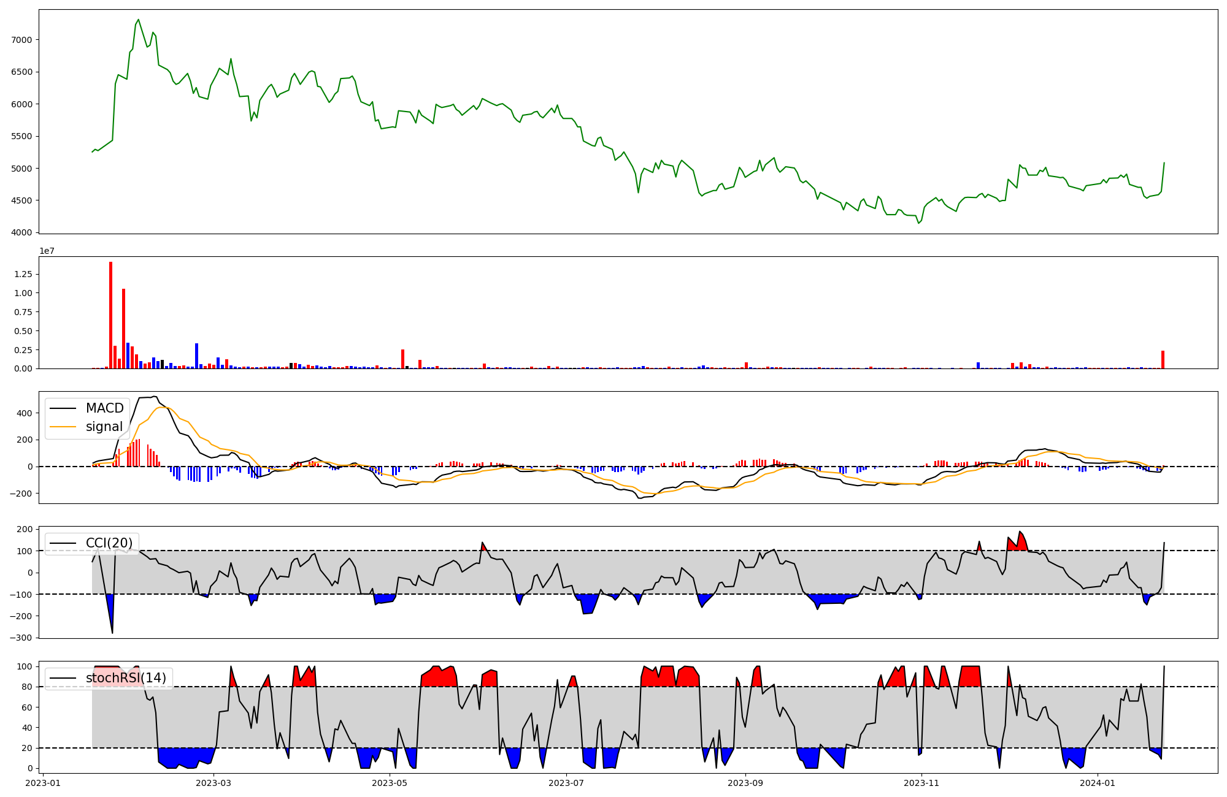Click the 7000 price axis tick label

coord(23,40)
